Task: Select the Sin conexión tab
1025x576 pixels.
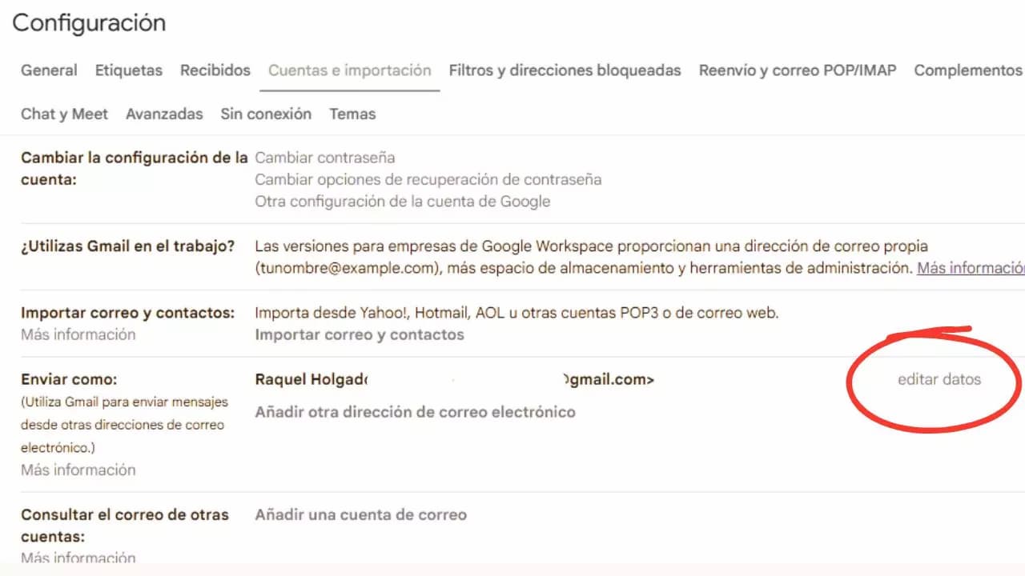Action: click(x=266, y=114)
